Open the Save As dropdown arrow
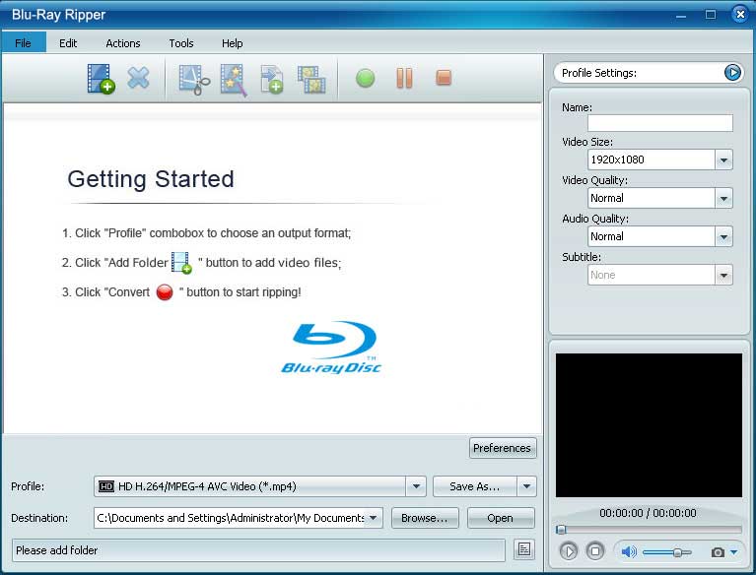The height and width of the screenshot is (575, 756). (526, 486)
